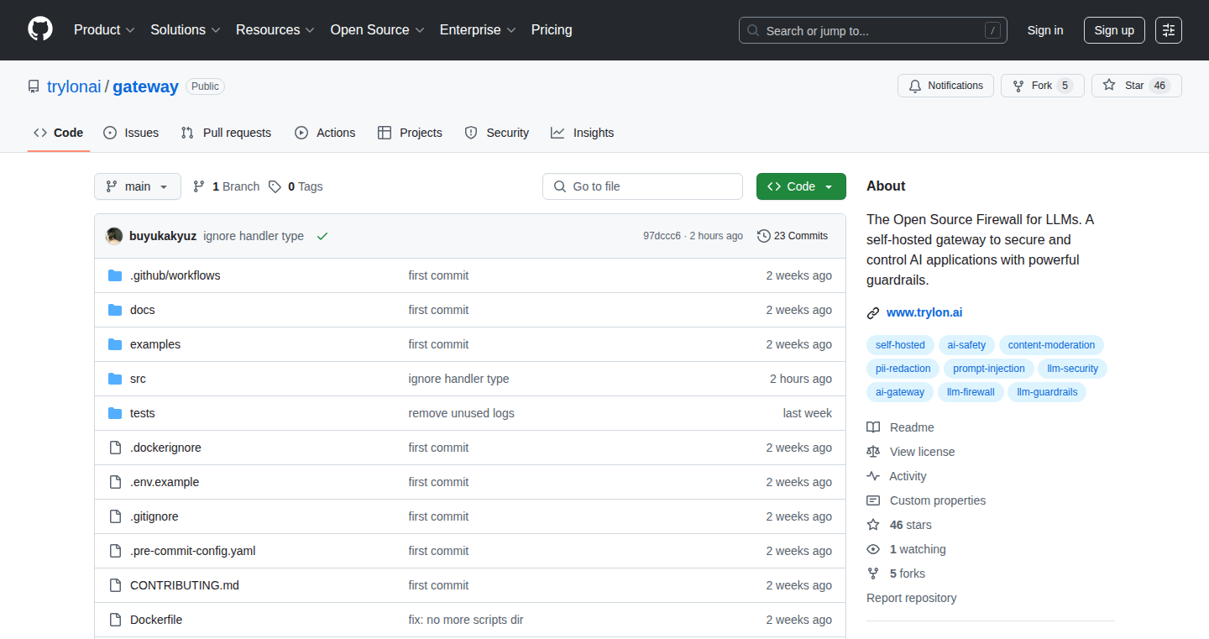Click the eye icon beside 1 watching
This screenshot has width=1209, height=639.
pos(873,549)
